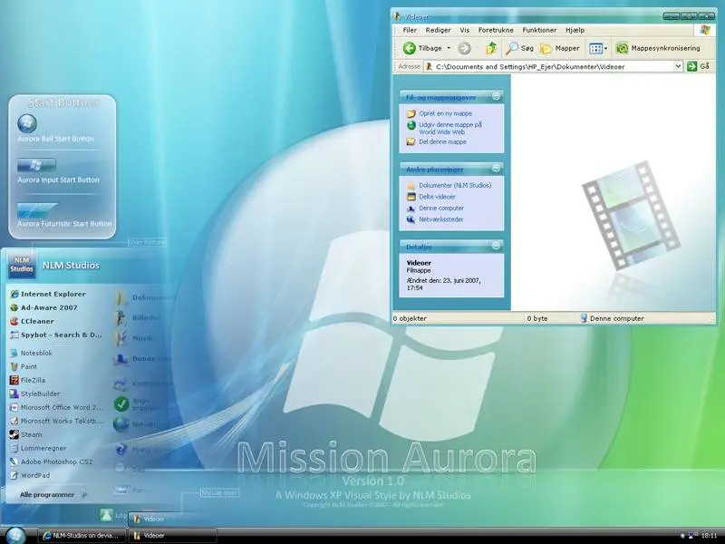Click the address path field

coord(553,66)
